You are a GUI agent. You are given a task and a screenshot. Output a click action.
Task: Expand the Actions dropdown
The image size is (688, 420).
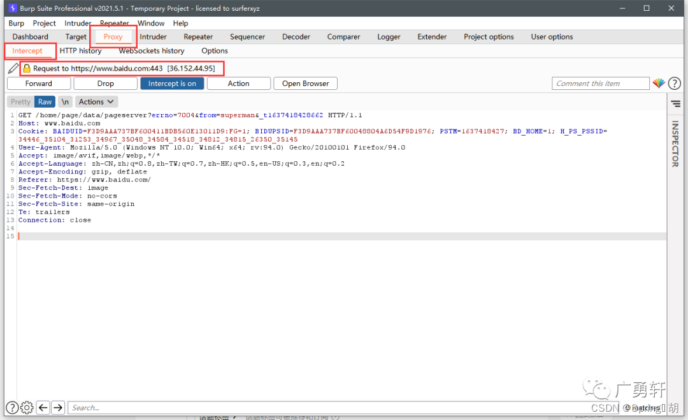click(x=96, y=102)
